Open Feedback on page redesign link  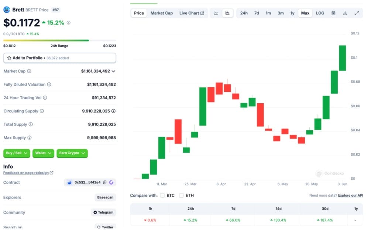pyautogui.click(x=26, y=173)
